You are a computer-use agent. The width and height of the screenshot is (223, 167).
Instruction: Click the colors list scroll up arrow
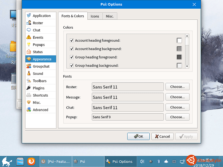[x=187, y=36]
